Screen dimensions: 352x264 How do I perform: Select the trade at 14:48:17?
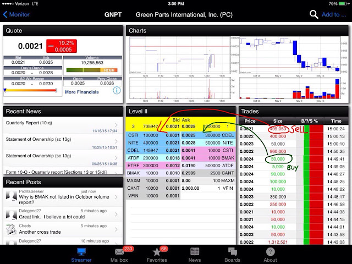(294, 197)
